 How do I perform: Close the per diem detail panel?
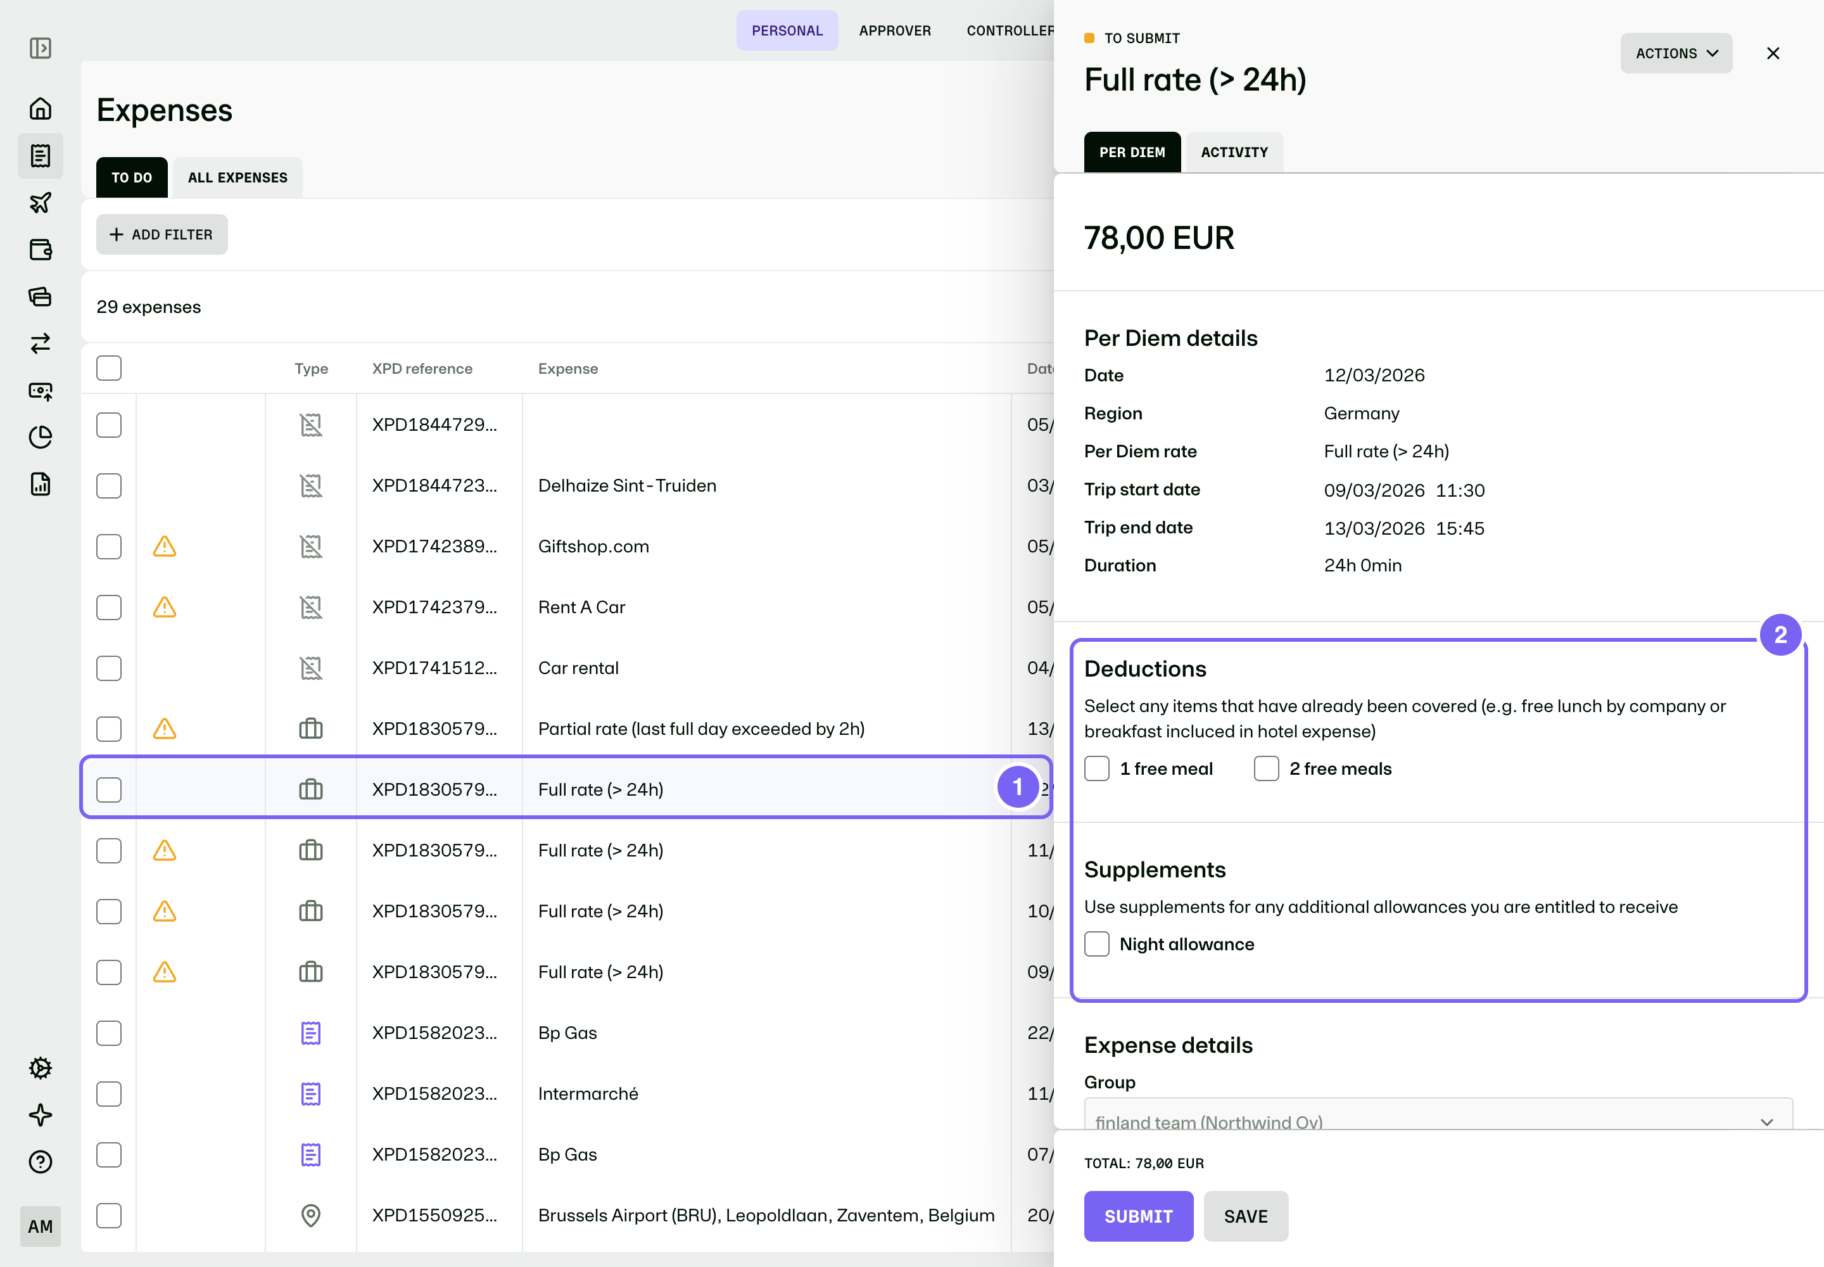click(x=1773, y=53)
